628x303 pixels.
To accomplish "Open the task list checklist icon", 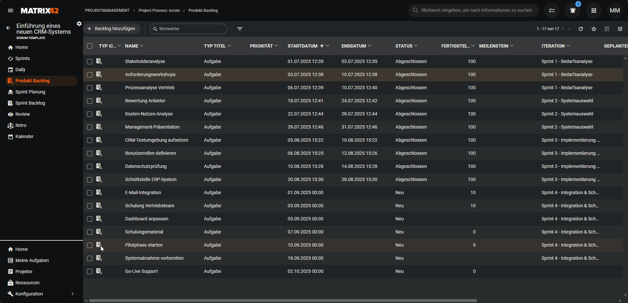I will click(552, 10).
